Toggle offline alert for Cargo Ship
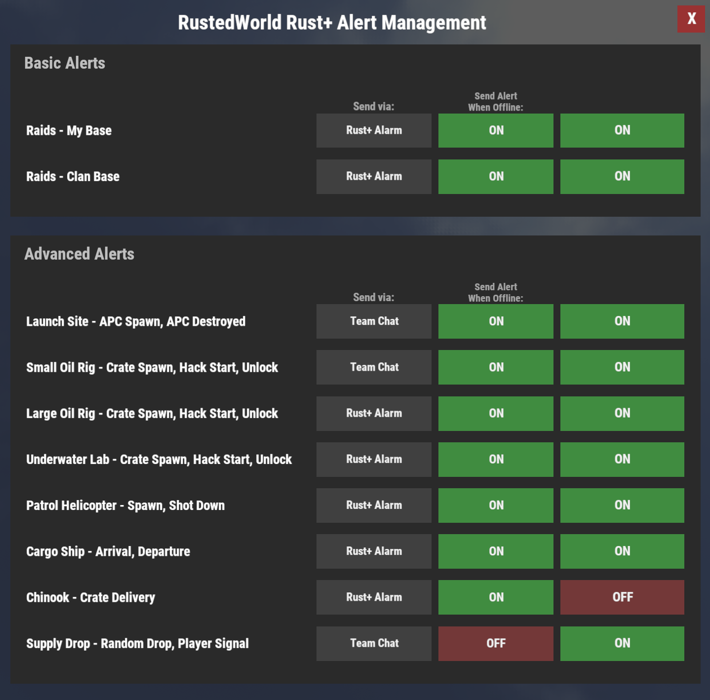710x700 pixels. [496, 551]
